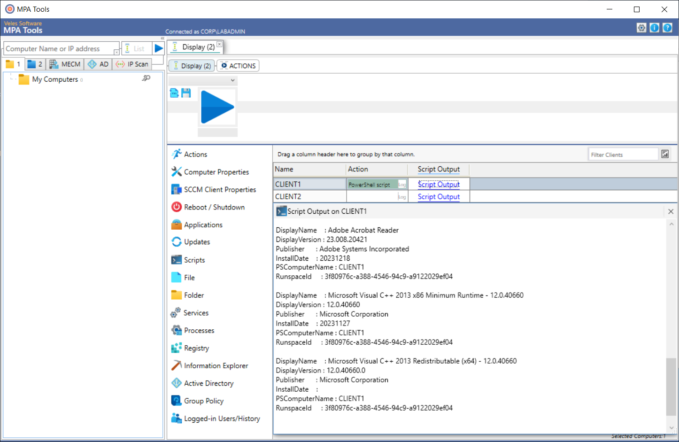Click the settings gear icon in header
The height and width of the screenshot is (442, 679).
tap(641, 28)
